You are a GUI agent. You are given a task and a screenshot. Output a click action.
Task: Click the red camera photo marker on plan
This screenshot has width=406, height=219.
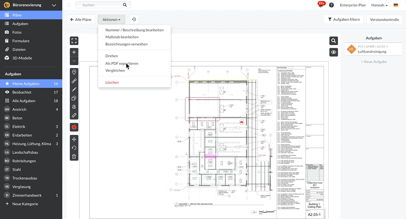pos(242,122)
